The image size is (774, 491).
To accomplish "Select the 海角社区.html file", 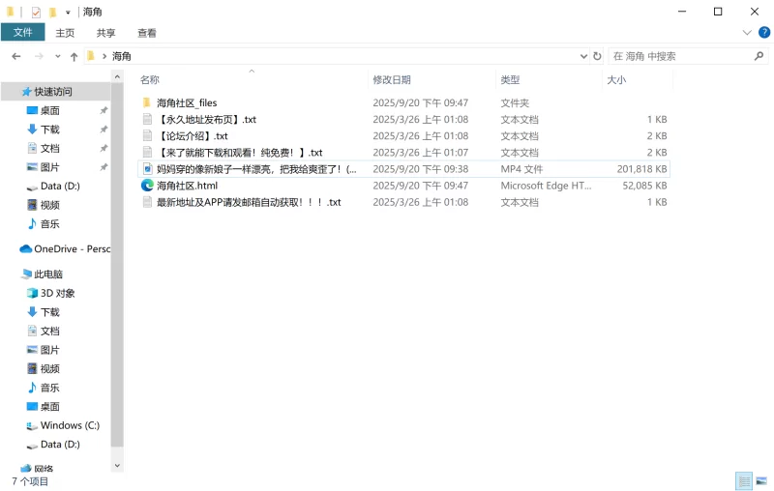I will point(187,186).
